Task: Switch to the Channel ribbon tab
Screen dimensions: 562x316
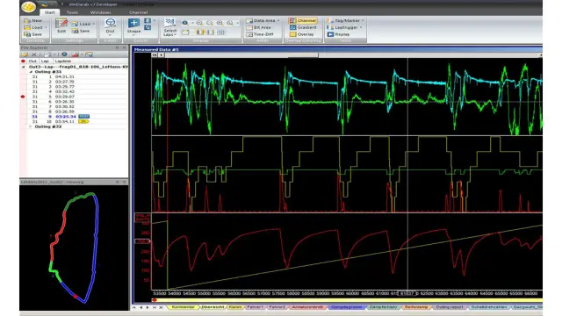Action: 139,12
